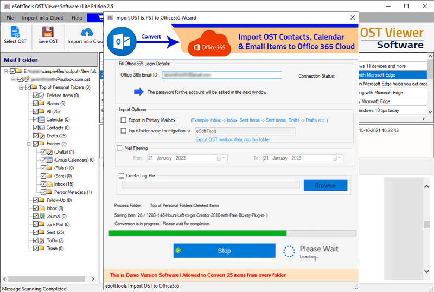Image resolution: width=434 pixels, height=292 pixels.
Task: Click the Save OST floppy icon
Action: pyautogui.click(x=48, y=32)
